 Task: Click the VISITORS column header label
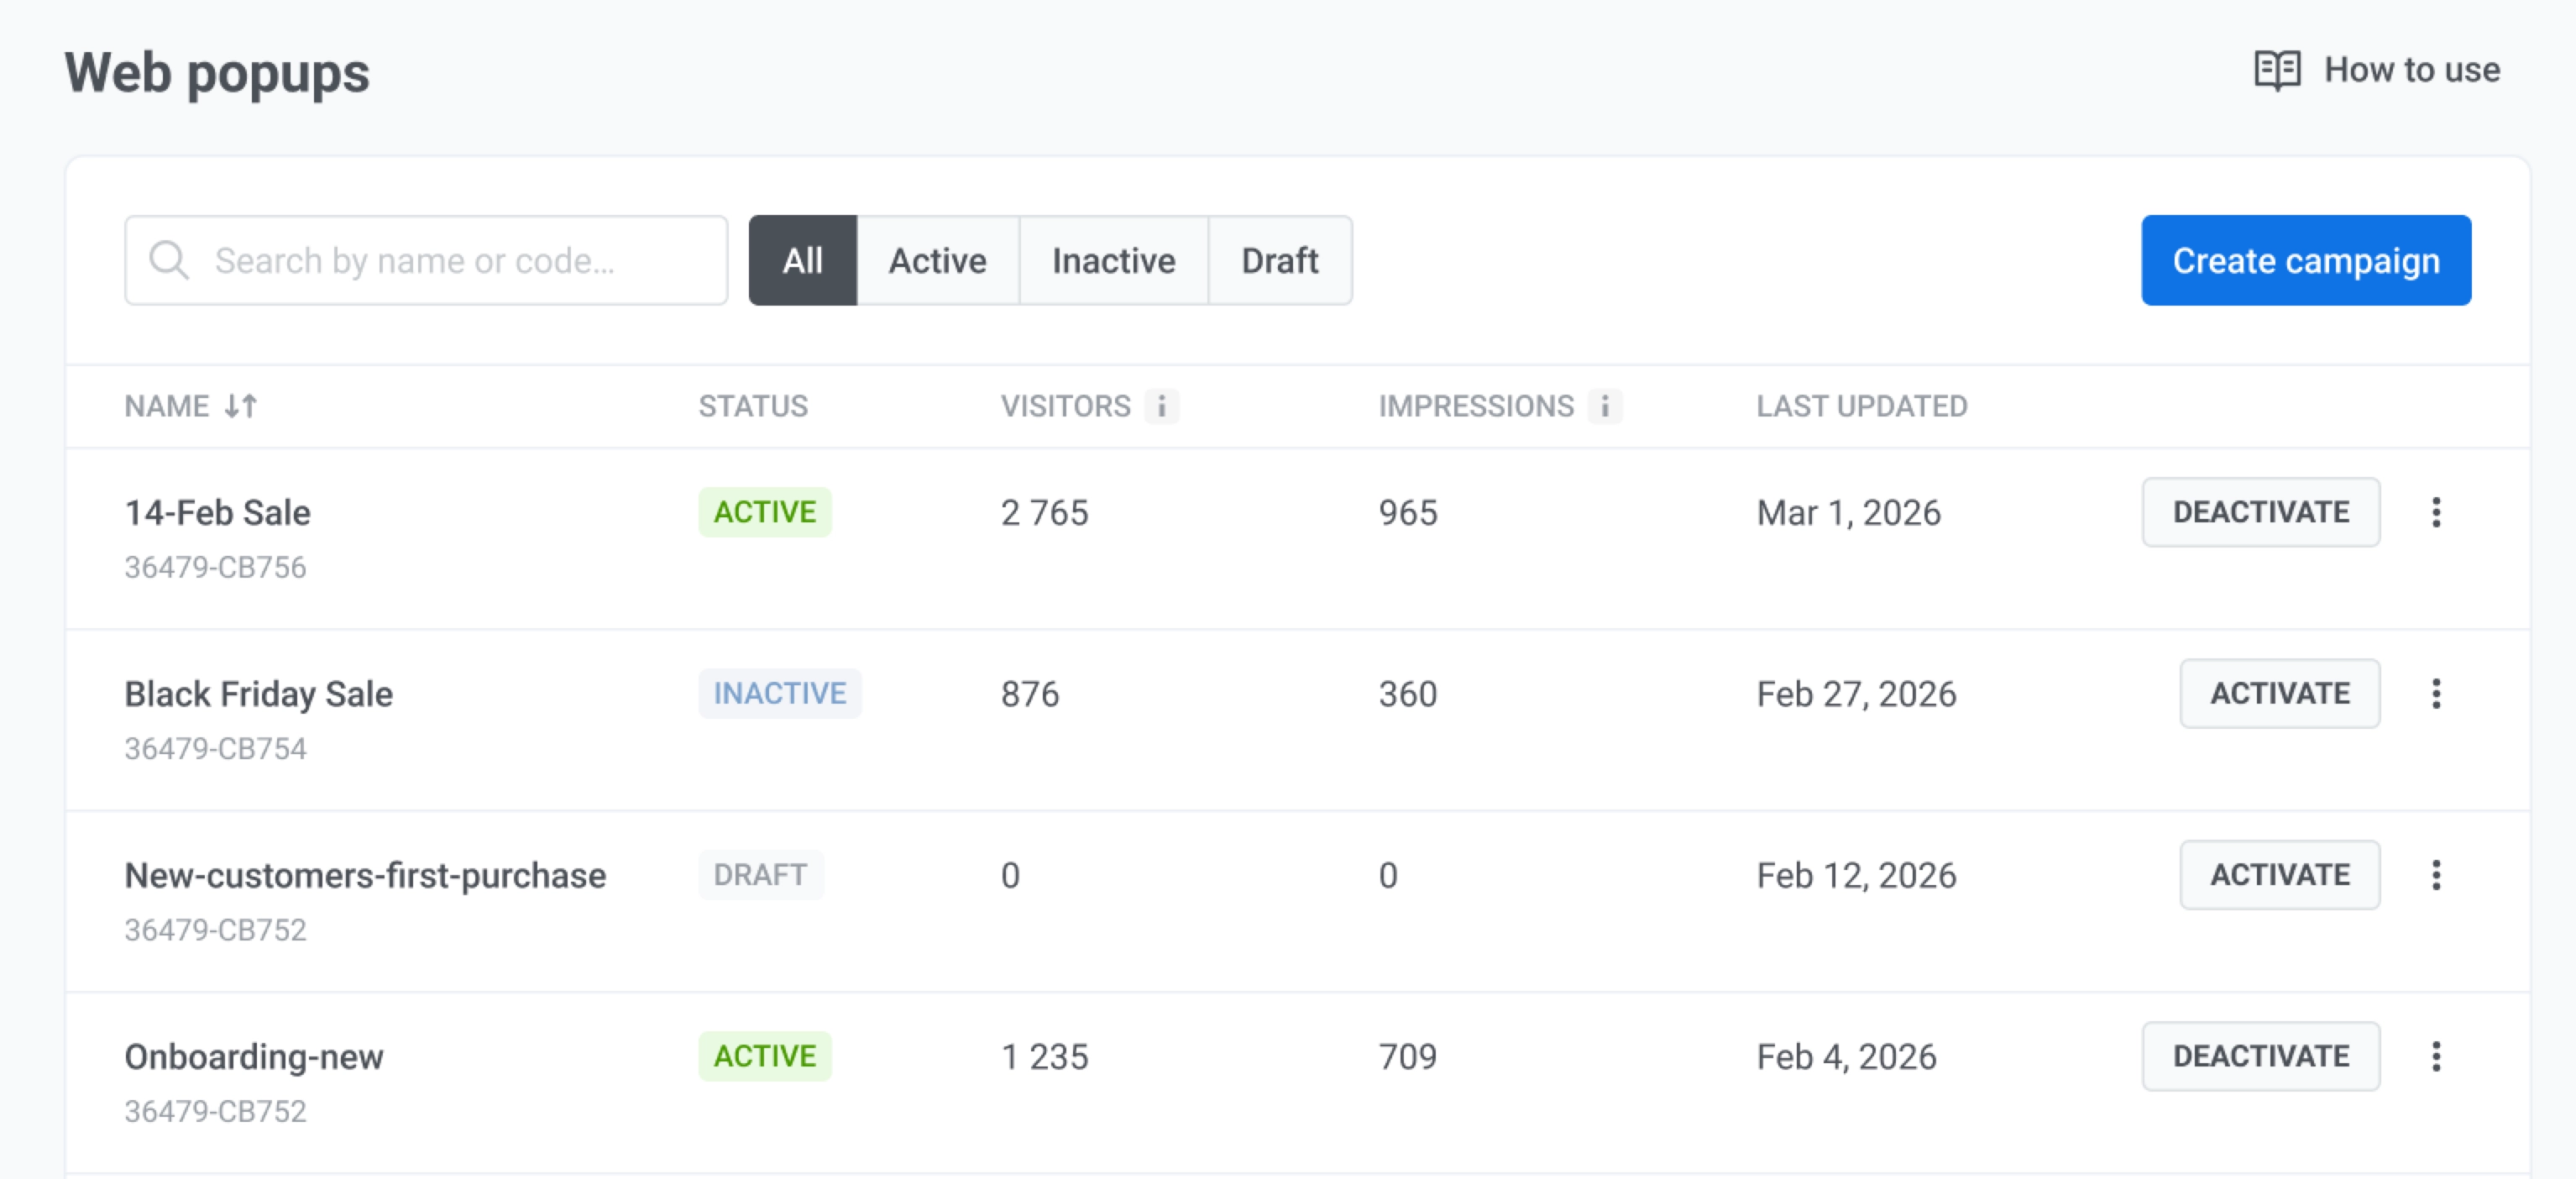tap(1065, 406)
